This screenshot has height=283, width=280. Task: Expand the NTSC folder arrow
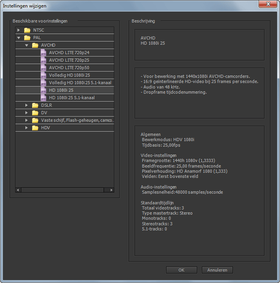click(18, 30)
